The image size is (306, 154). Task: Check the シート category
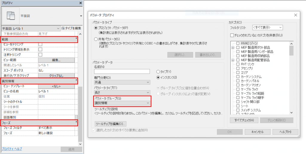pos(238,106)
